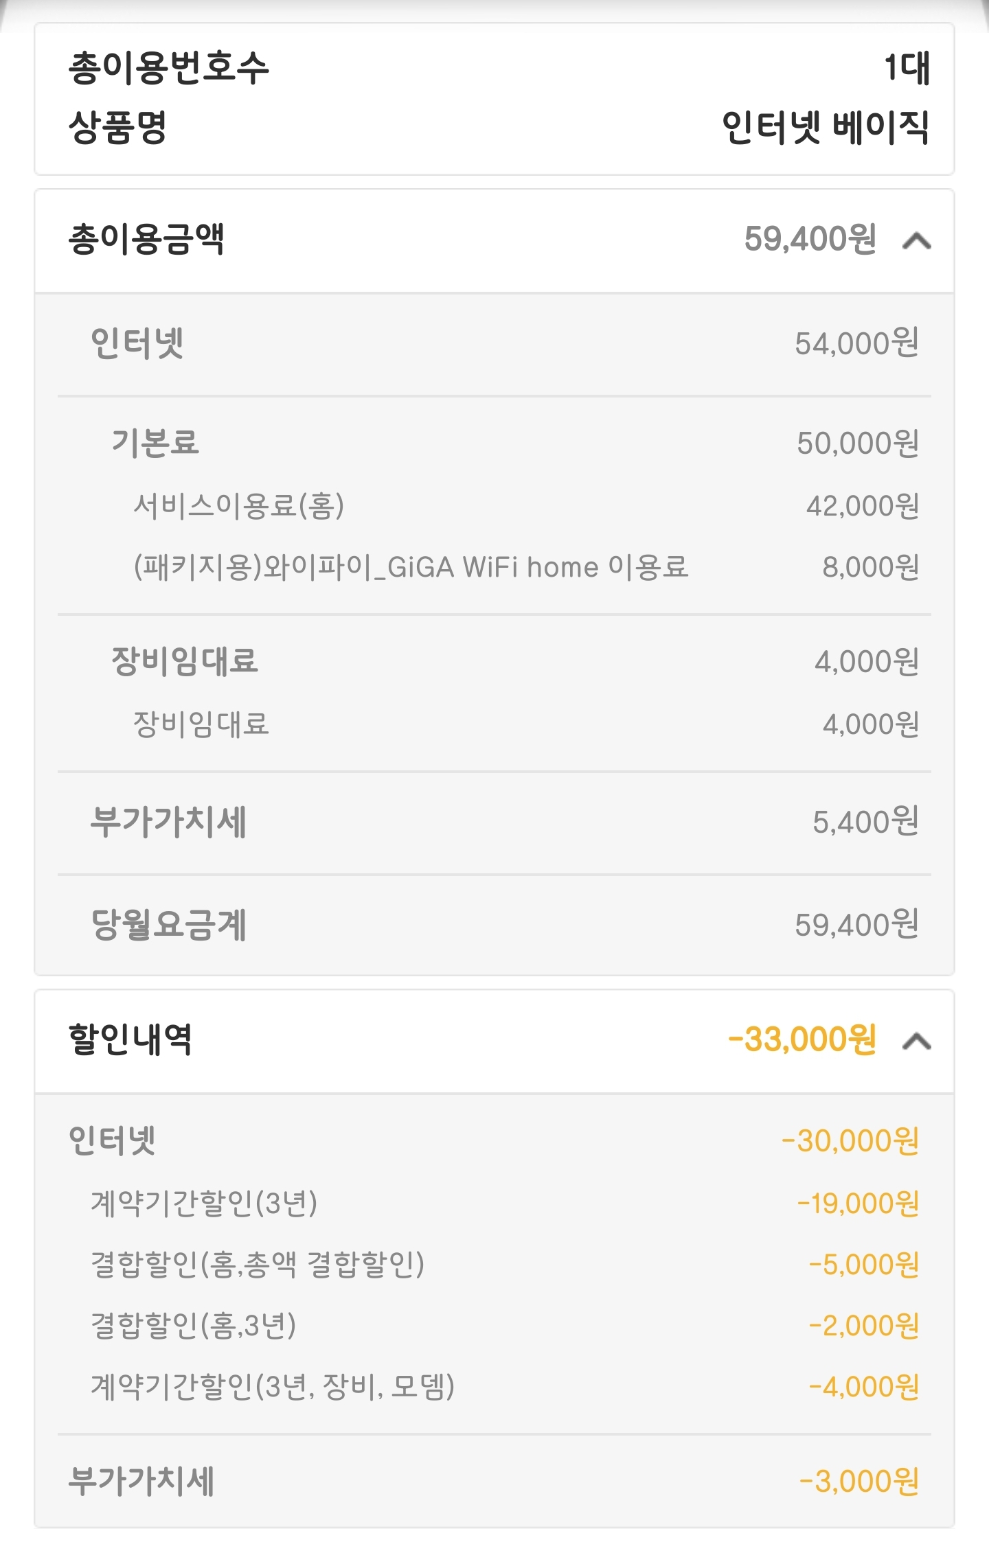Select the 결합할인(홈,3년) discount item
This screenshot has width=989, height=1542.
(x=194, y=1326)
